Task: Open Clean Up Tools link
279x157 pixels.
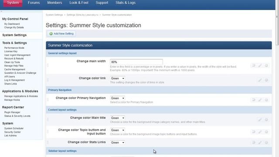Action: [x=12, y=62]
